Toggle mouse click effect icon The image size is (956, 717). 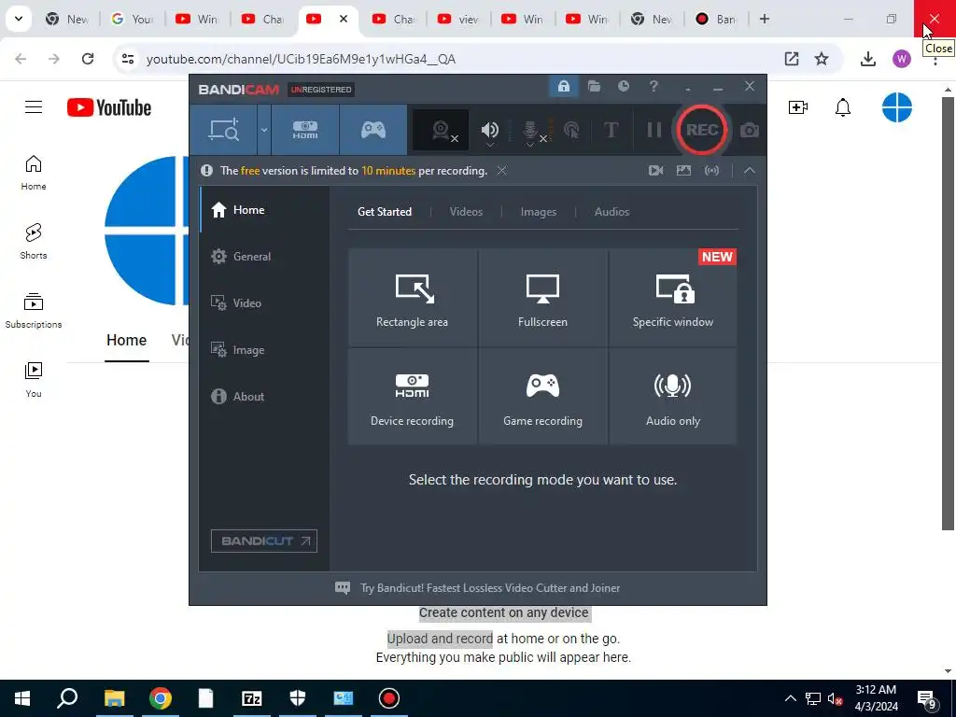[571, 130]
